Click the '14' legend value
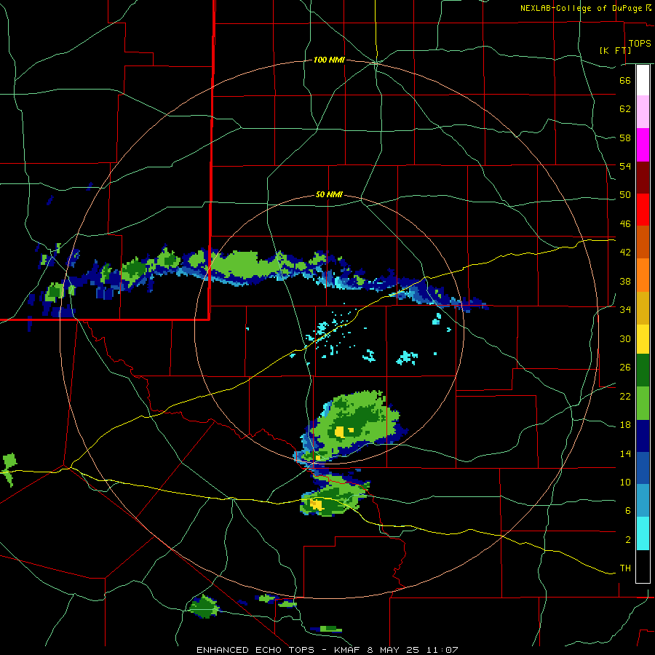Viewport: 655px width, 655px height. coord(625,453)
